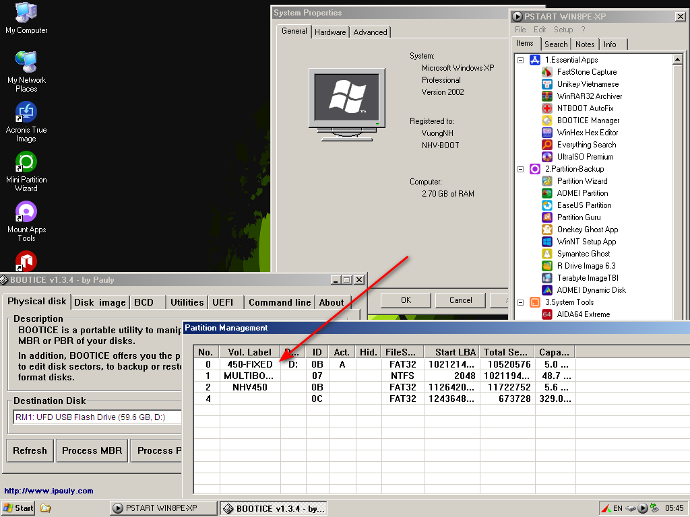Select UltraISO Premium icon in PStart

click(546, 156)
